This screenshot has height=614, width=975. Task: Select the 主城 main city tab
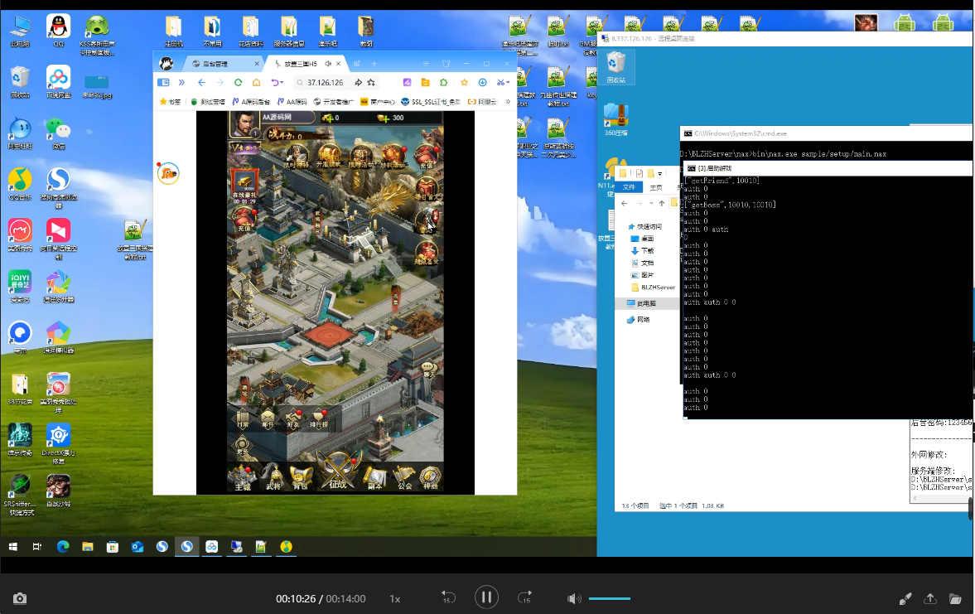point(243,478)
